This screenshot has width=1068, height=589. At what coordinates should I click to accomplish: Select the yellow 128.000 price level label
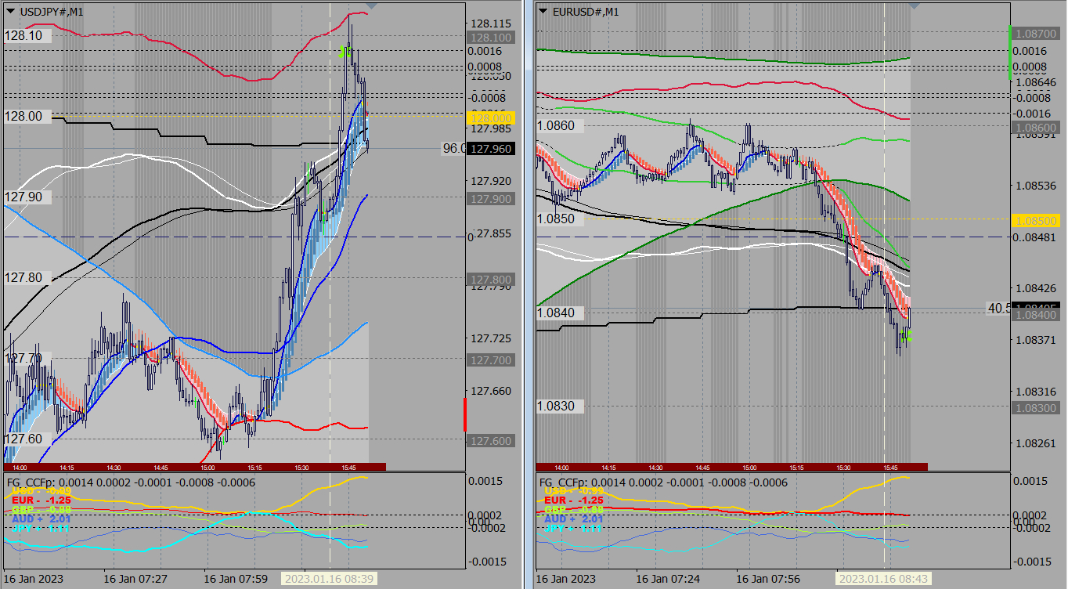(489, 117)
